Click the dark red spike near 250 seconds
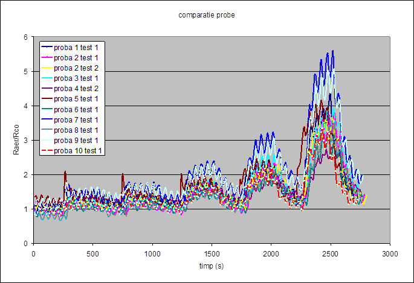Viewport: 414px width, 283px height. tap(65, 173)
